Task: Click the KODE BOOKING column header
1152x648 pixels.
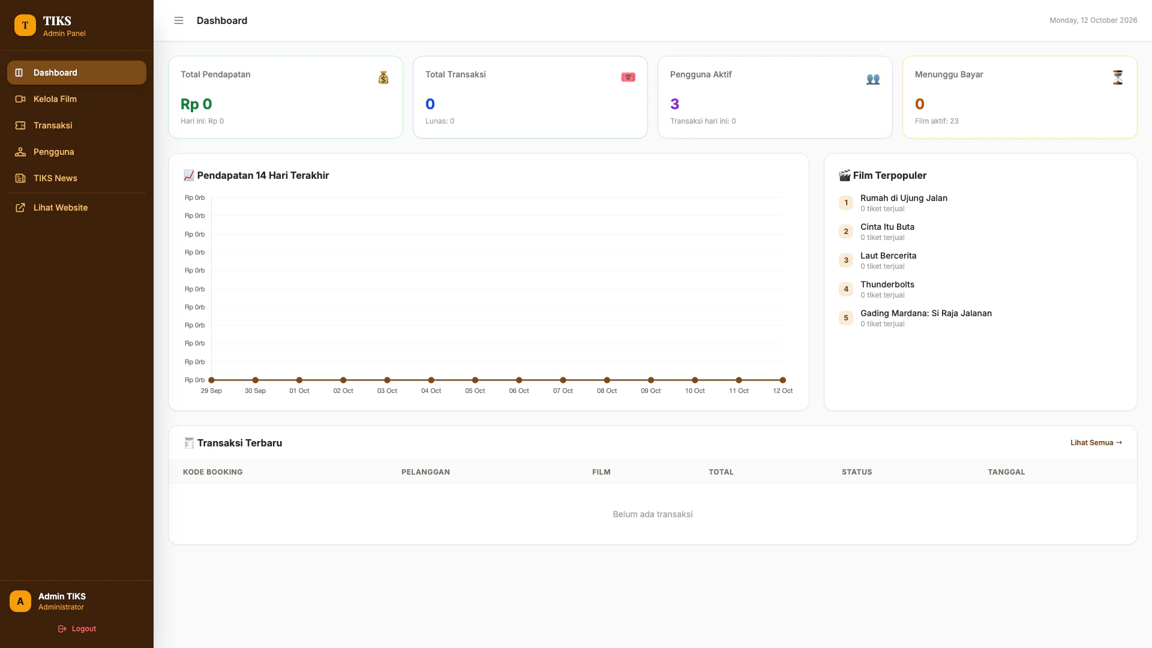Action: (213, 472)
